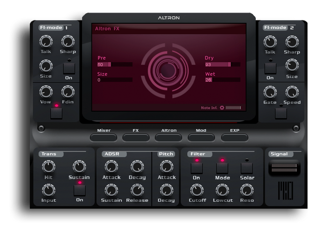
Task: Toggle the On button in Fl-mode 2
Action: tap(270, 68)
